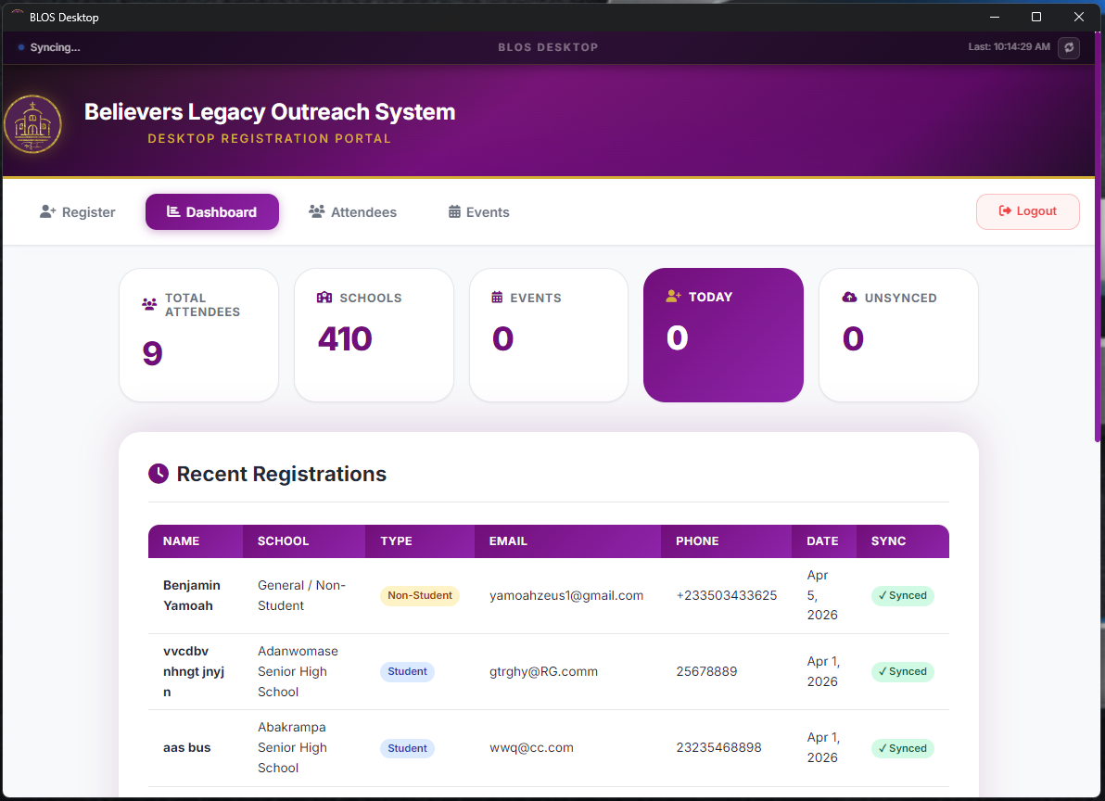Viewport: 1105px width, 801px height.
Task: Click the Synced badge for Benjamin Yamoah
Action: [x=902, y=596]
